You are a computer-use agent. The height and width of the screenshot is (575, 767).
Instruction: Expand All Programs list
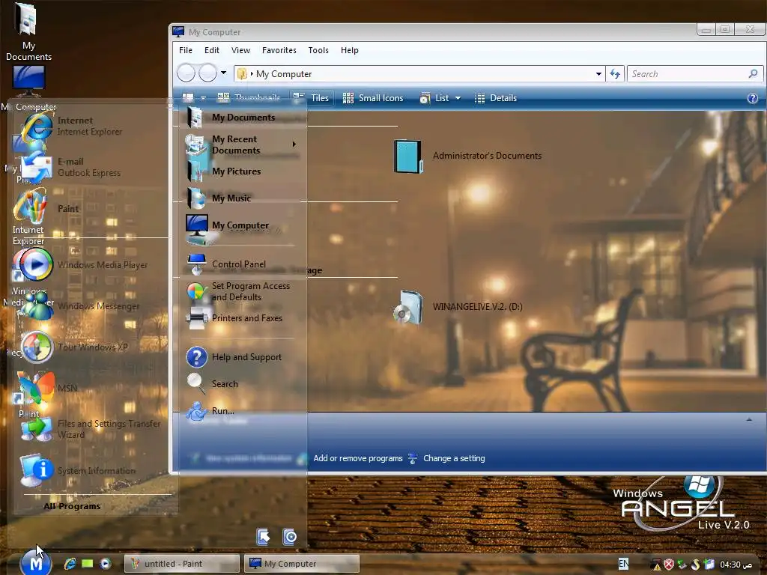[72, 506]
